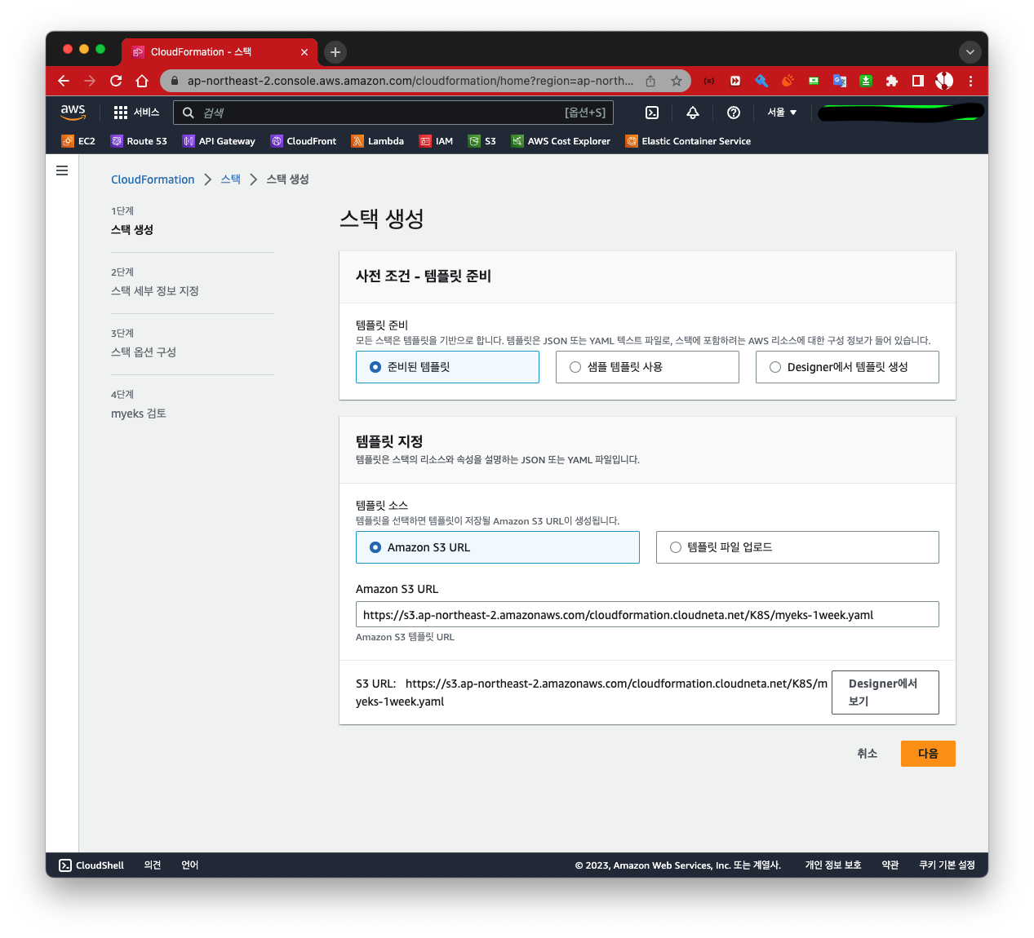Click 4단계 myeks 검토 step
The height and width of the screenshot is (938, 1034).
pyautogui.click(x=139, y=405)
